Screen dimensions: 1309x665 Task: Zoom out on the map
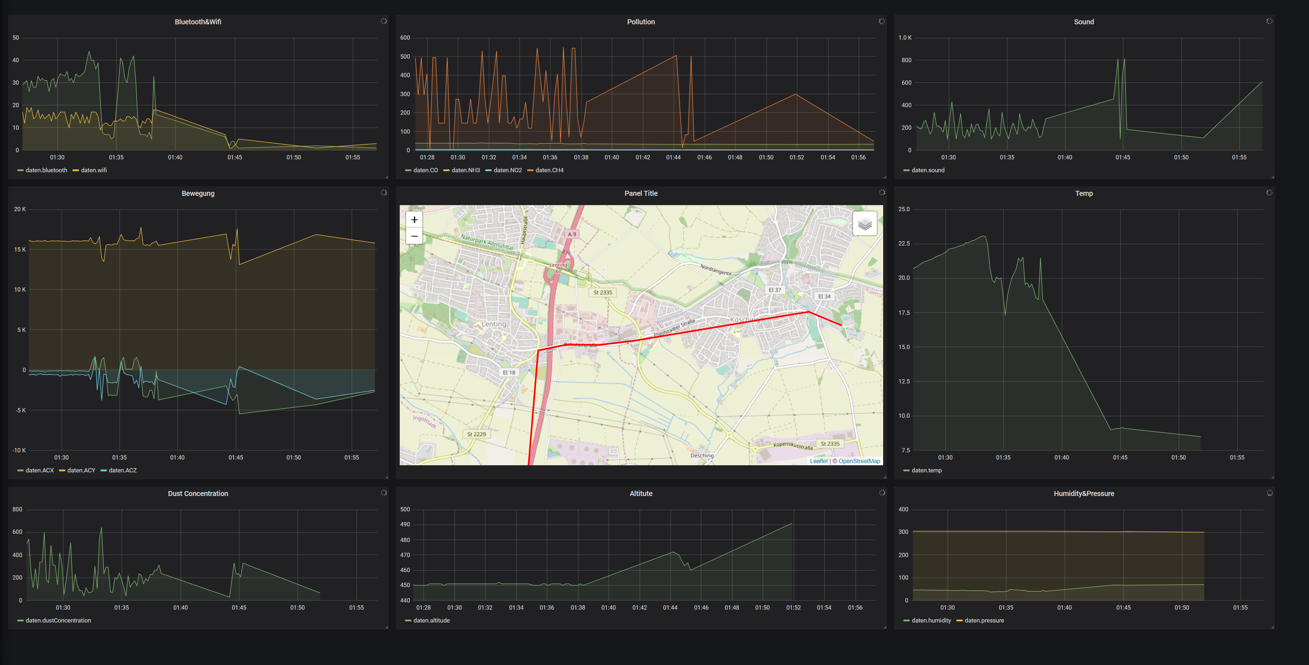coord(414,236)
